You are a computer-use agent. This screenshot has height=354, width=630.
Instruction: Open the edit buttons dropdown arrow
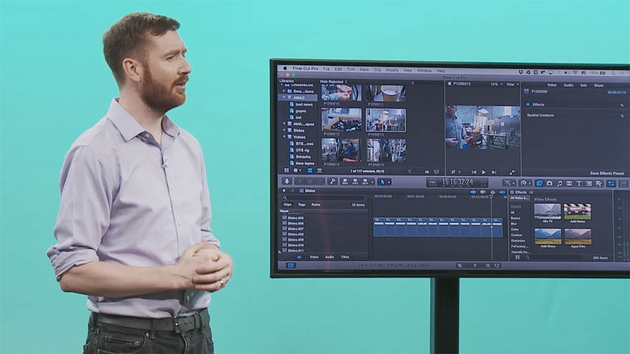tap(372, 182)
